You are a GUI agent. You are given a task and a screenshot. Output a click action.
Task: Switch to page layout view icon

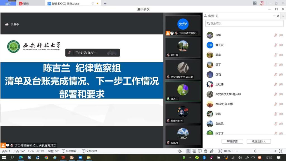pos(188,151)
